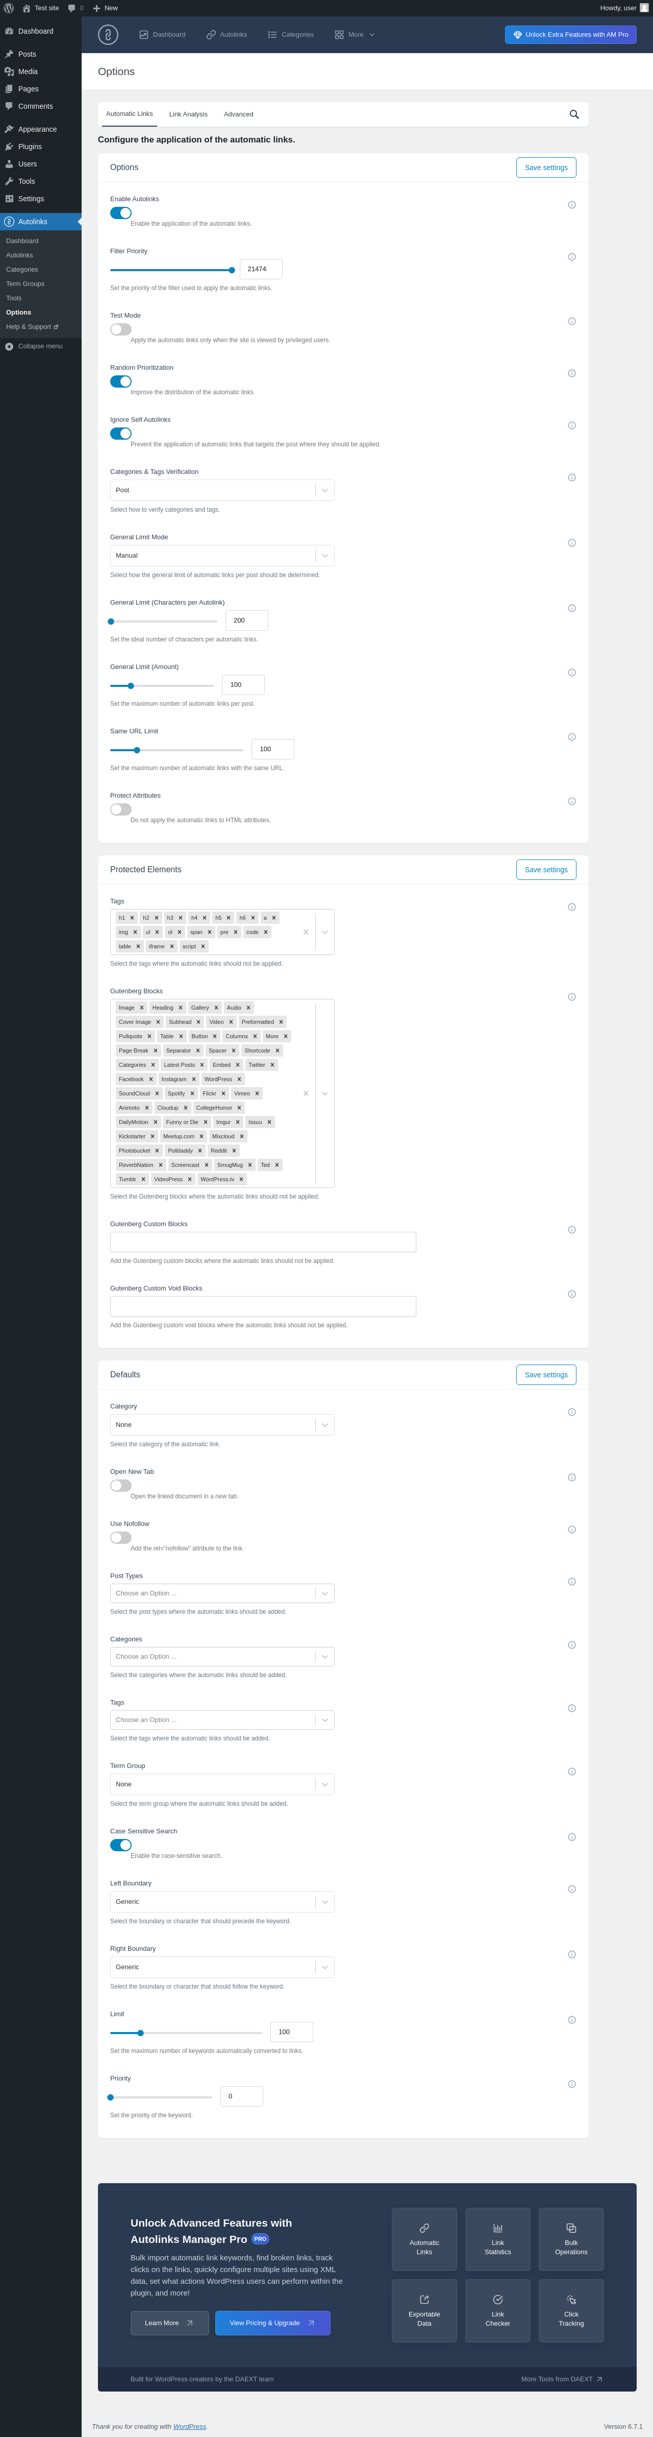Open the info icon beside Enable Autolinks
This screenshot has width=653, height=2437.
pyautogui.click(x=572, y=205)
